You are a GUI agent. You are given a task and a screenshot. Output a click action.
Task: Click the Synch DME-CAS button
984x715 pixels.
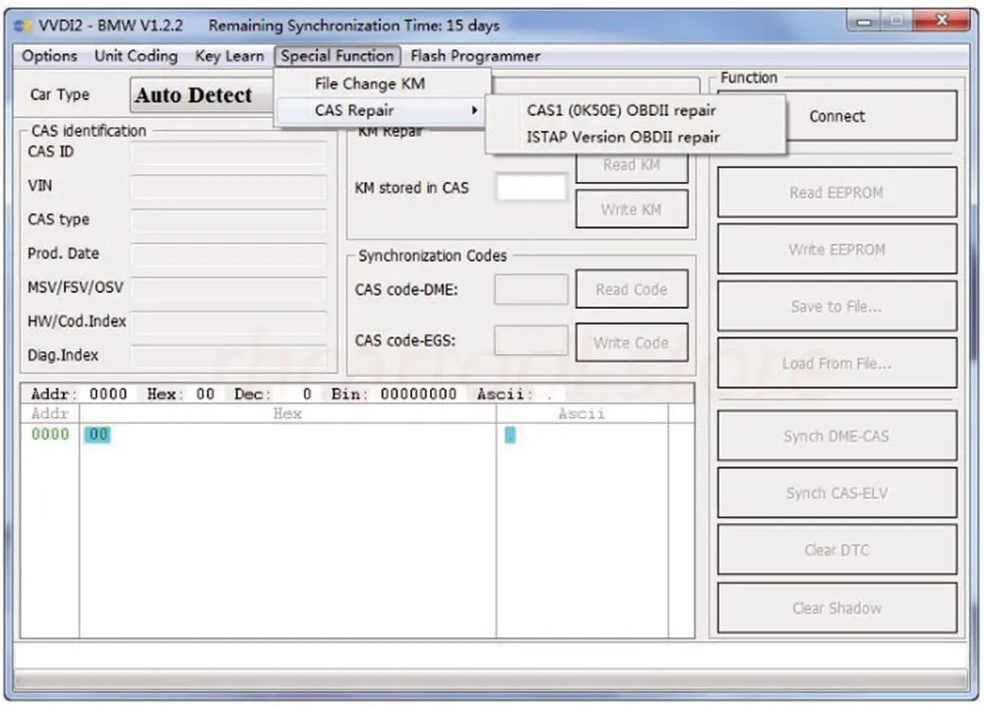pyautogui.click(x=836, y=436)
